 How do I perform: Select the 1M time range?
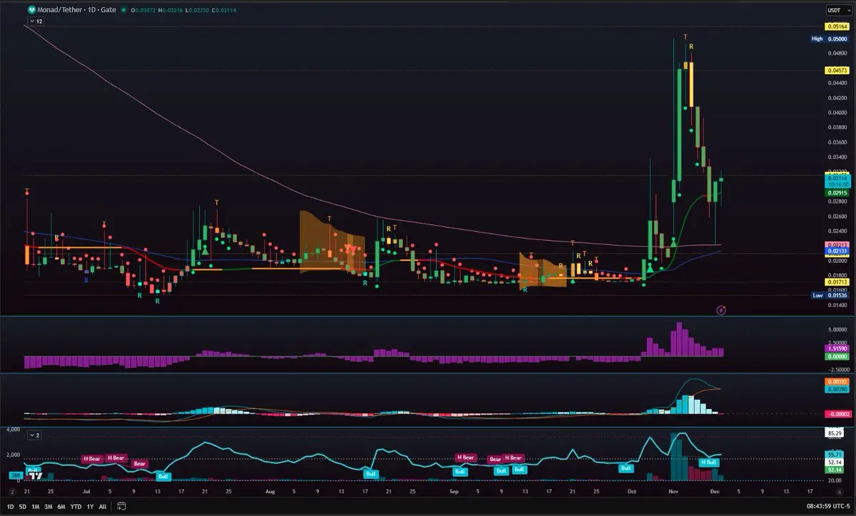click(36, 507)
